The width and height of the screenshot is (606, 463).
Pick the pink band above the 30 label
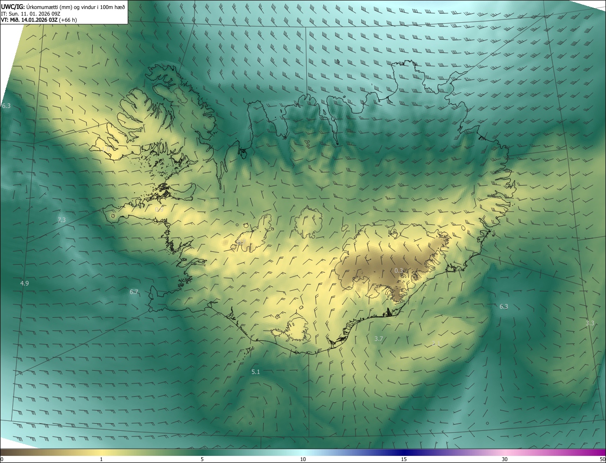505,452
